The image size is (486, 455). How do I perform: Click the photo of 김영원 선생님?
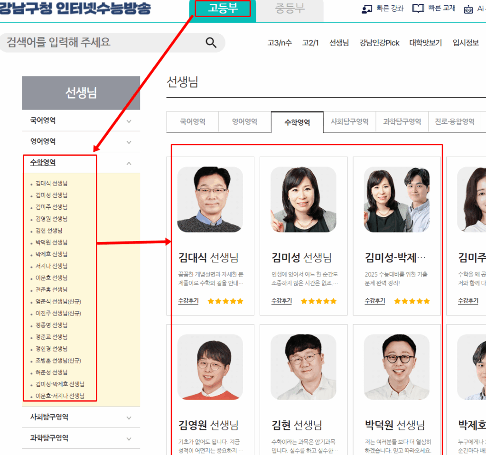[x=210, y=367]
